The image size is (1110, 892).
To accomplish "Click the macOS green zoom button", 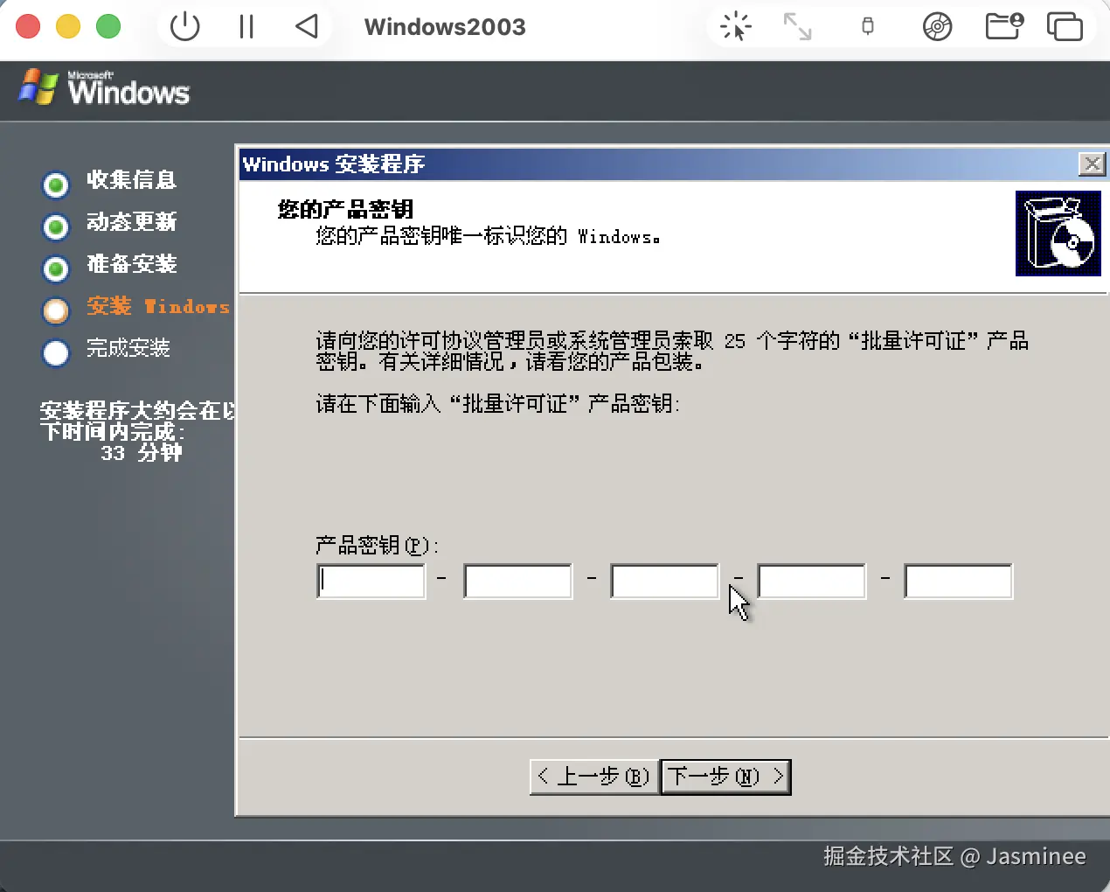I will [x=108, y=26].
